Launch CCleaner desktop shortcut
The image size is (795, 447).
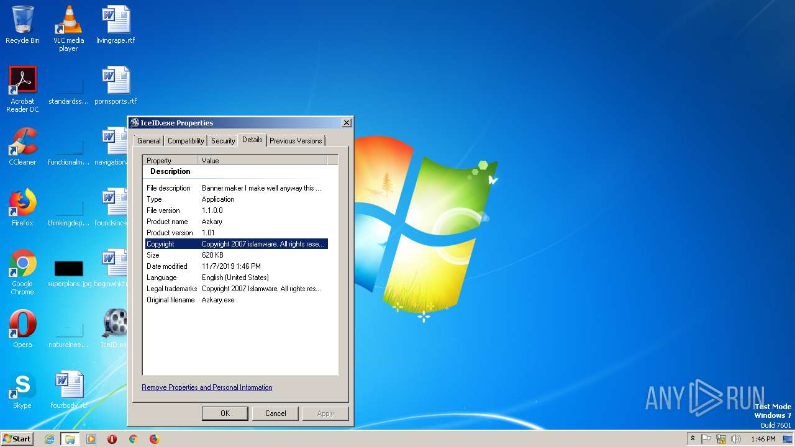[x=22, y=147]
